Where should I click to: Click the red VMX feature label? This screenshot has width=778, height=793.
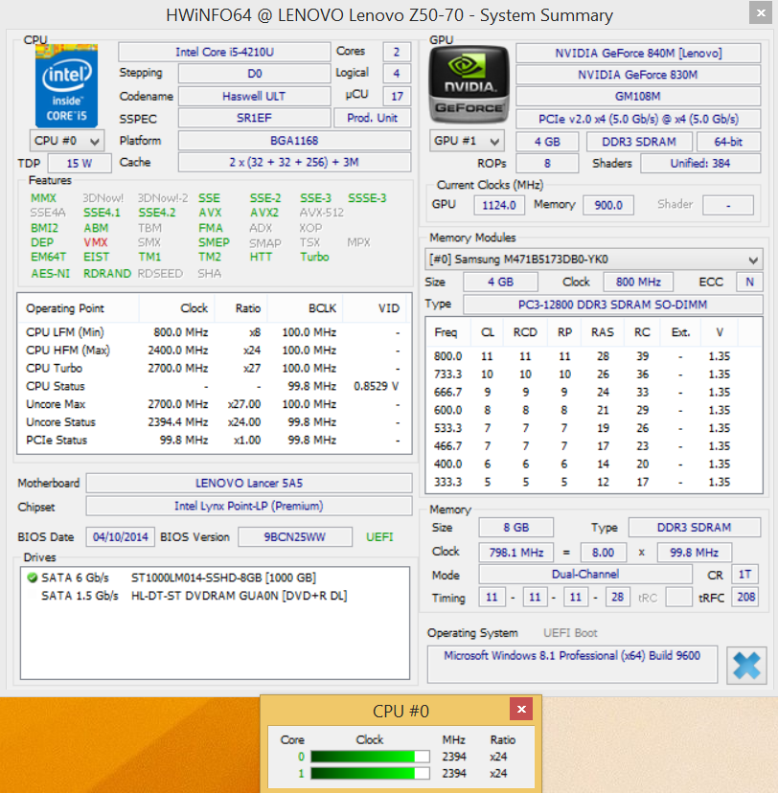coord(96,242)
